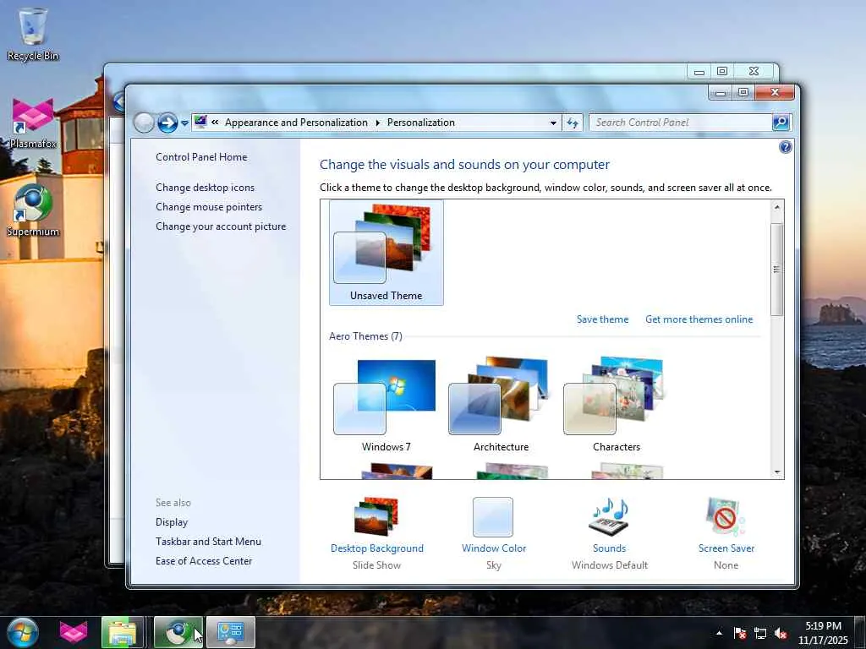
Task: Open Desktop Background settings icon
Action: 376,516
